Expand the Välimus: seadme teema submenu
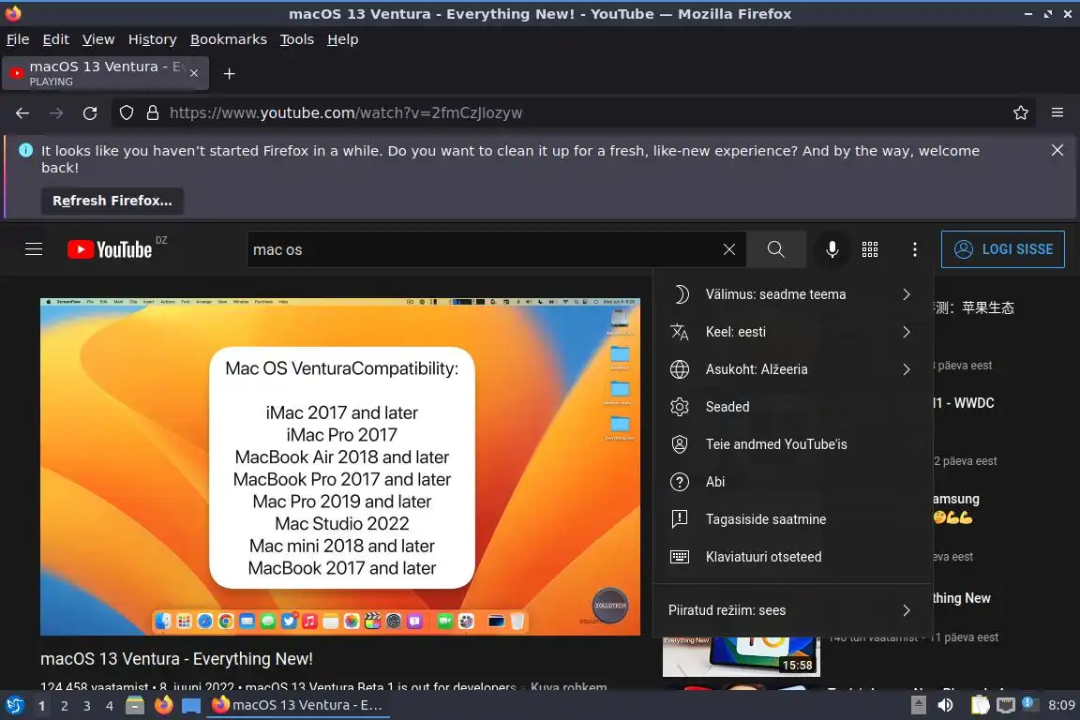Screen dimensions: 1080x720 pyautogui.click(x=793, y=294)
